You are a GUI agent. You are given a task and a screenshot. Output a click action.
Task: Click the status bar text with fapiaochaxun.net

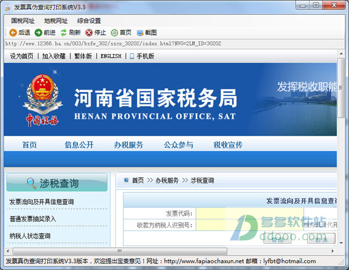(161, 261)
